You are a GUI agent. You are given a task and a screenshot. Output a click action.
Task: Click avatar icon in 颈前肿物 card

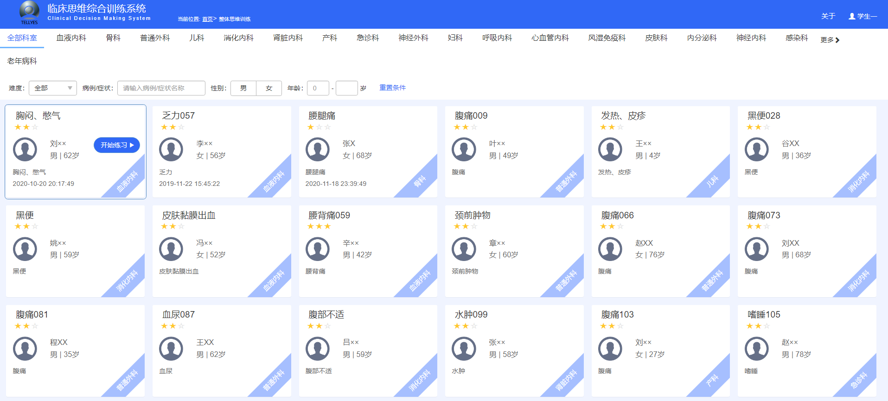[464, 249]
